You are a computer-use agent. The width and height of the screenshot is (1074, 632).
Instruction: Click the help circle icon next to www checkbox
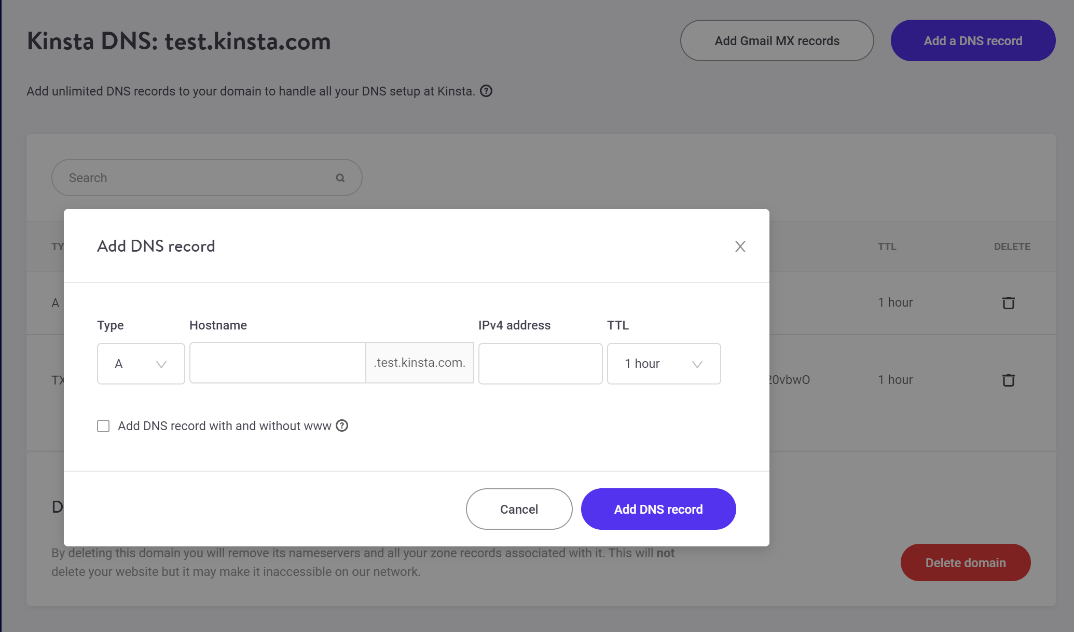pos(342,425)
